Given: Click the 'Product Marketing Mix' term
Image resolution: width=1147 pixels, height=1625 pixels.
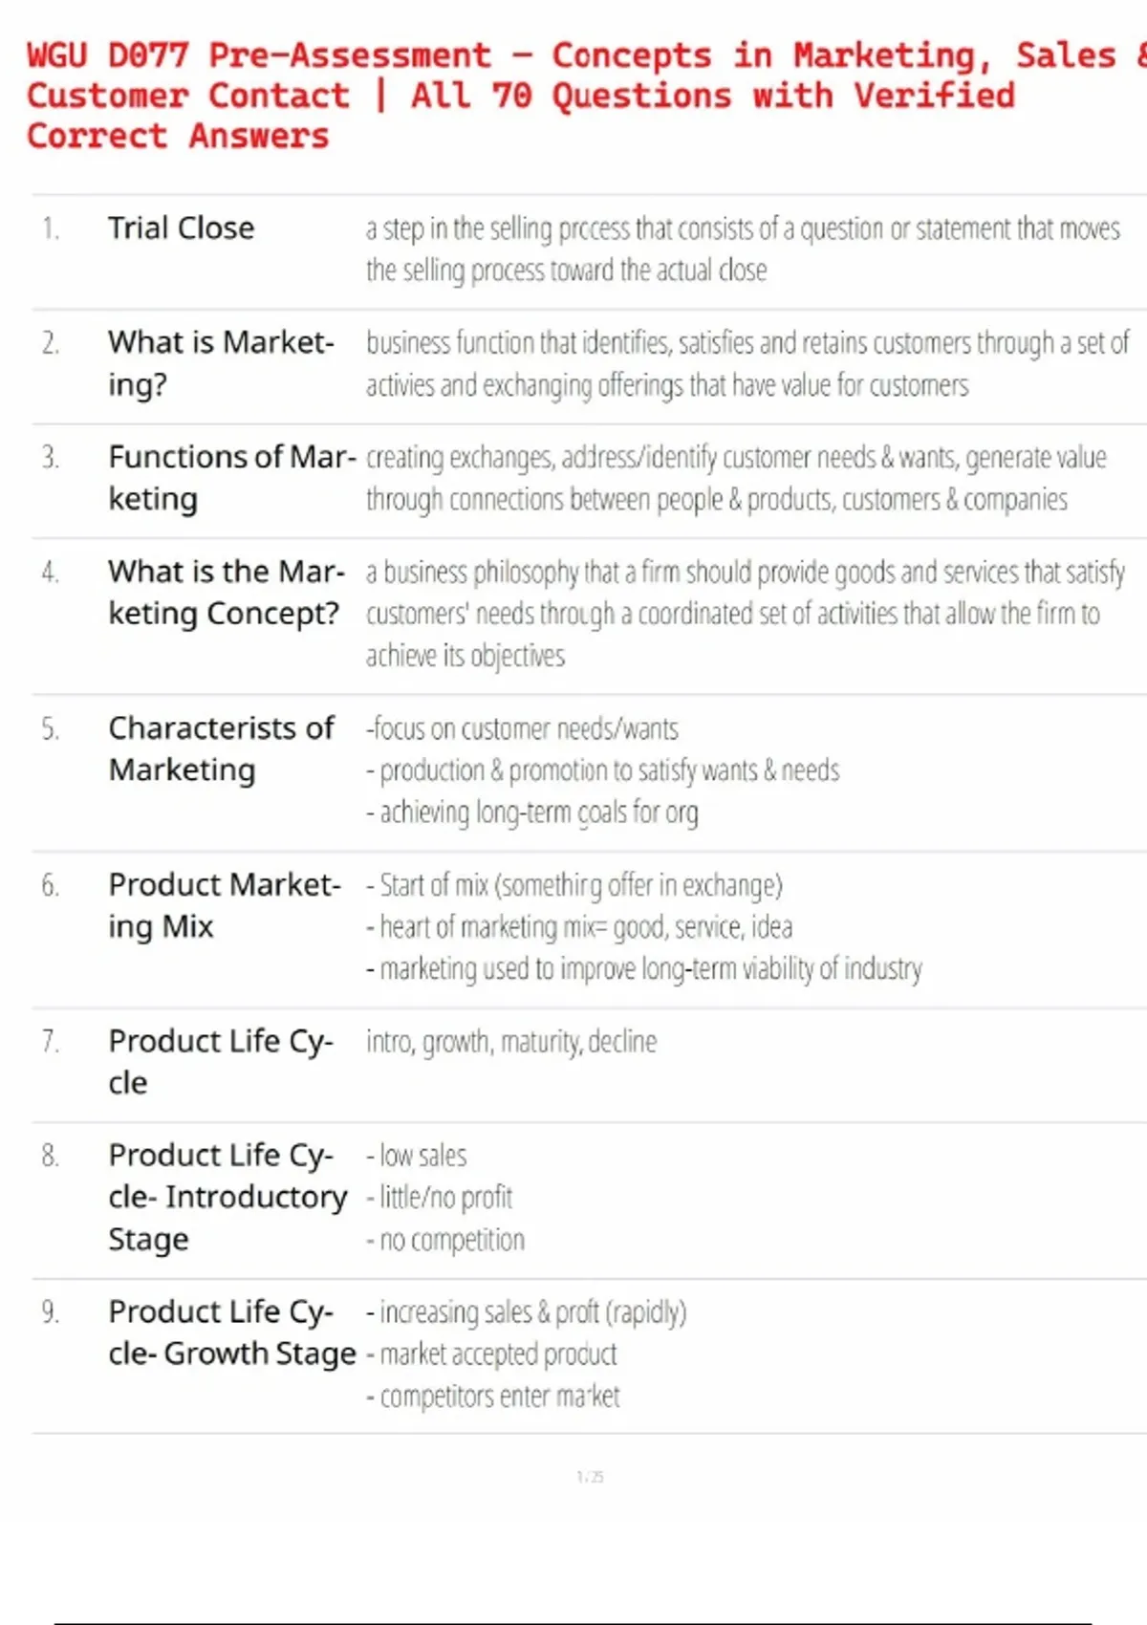Looking at the screenshot, I should [224, 905].
